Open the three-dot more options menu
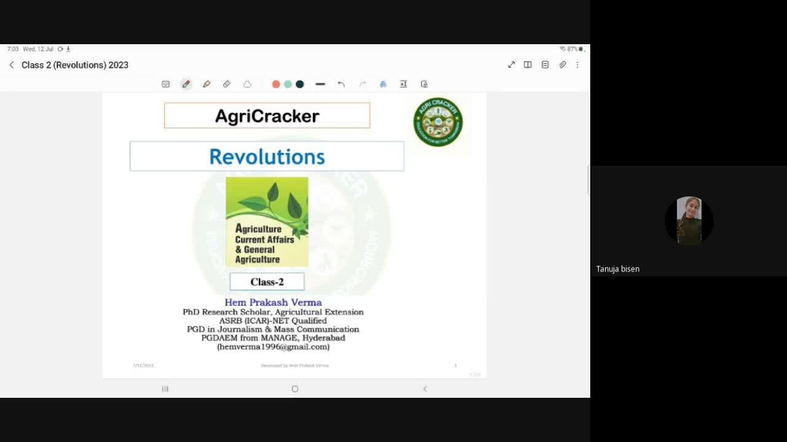The height and width of the screenshot is (442, 787). 577,65
